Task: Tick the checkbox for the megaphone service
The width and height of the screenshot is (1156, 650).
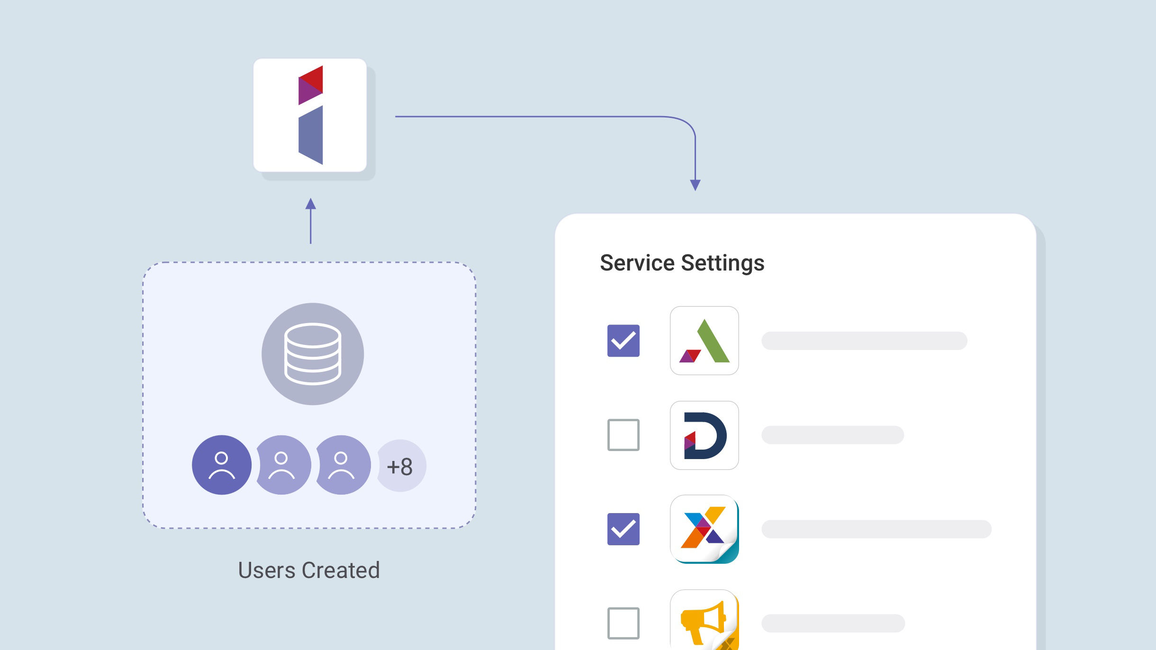Action: click(x=623, y=623)
